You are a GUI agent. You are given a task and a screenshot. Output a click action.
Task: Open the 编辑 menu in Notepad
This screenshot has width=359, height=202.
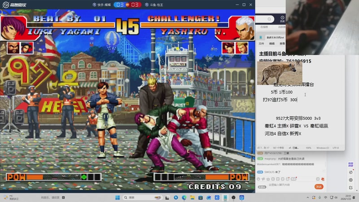272,44
